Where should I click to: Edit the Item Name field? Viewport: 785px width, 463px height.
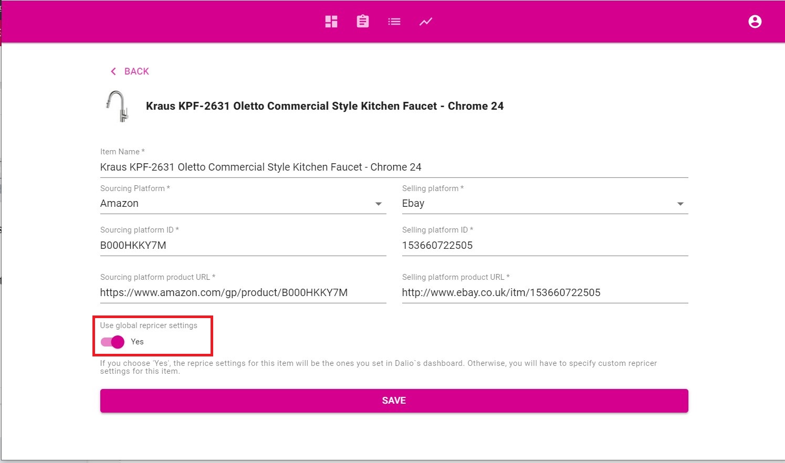[x=394, y=167]
